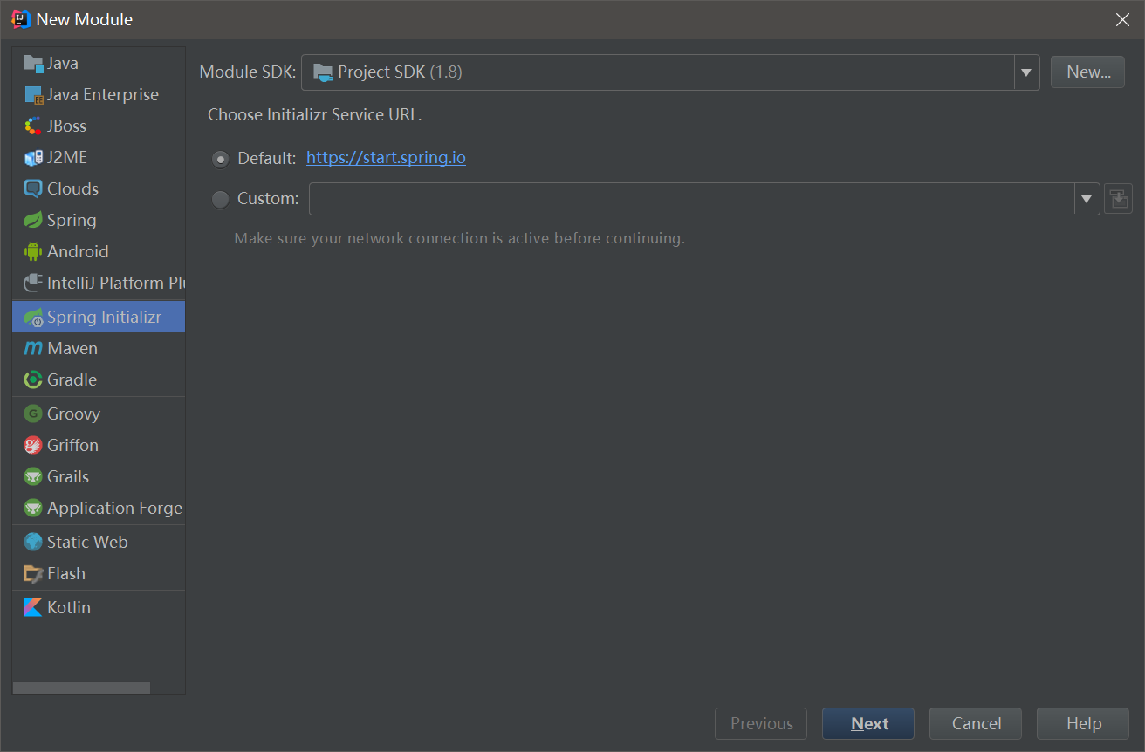Select the JBoss list entry
The width and height of the screenshot is (1145, 752).
pos(99,126)
